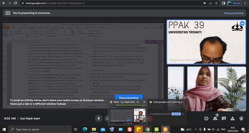The height and width of the screenshot is (133, 249).
Task: Open the Paused profile menu
Action: pos(234,3)
